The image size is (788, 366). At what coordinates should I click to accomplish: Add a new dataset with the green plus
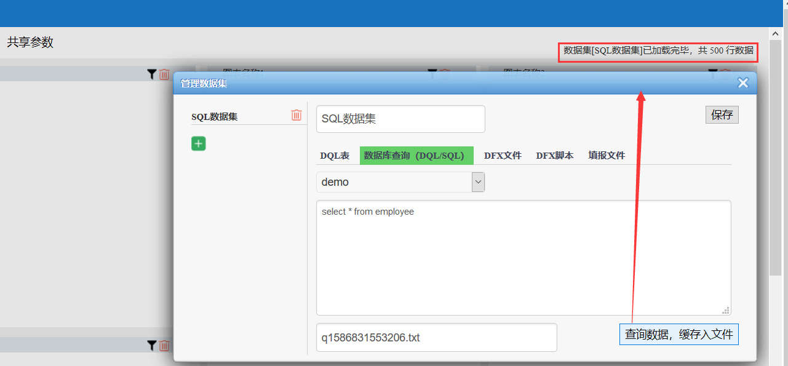(x=198, y=143)
